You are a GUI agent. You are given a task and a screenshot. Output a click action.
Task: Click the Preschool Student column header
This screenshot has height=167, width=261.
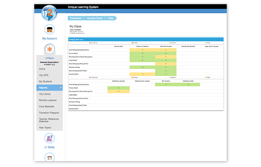[142, 46]
